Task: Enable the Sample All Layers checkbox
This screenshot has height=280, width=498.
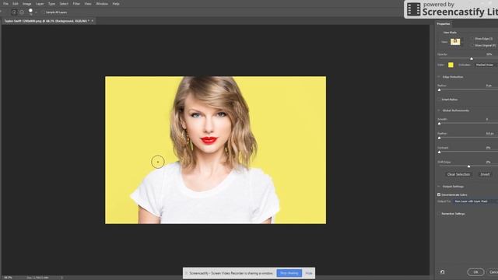Action: point(44,12)
